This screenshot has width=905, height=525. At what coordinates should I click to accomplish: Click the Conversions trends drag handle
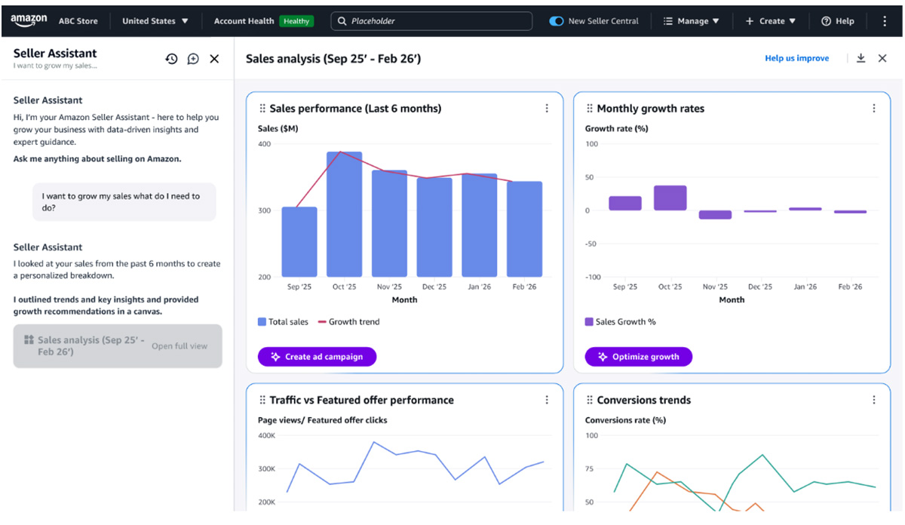[x=590, y=401]
